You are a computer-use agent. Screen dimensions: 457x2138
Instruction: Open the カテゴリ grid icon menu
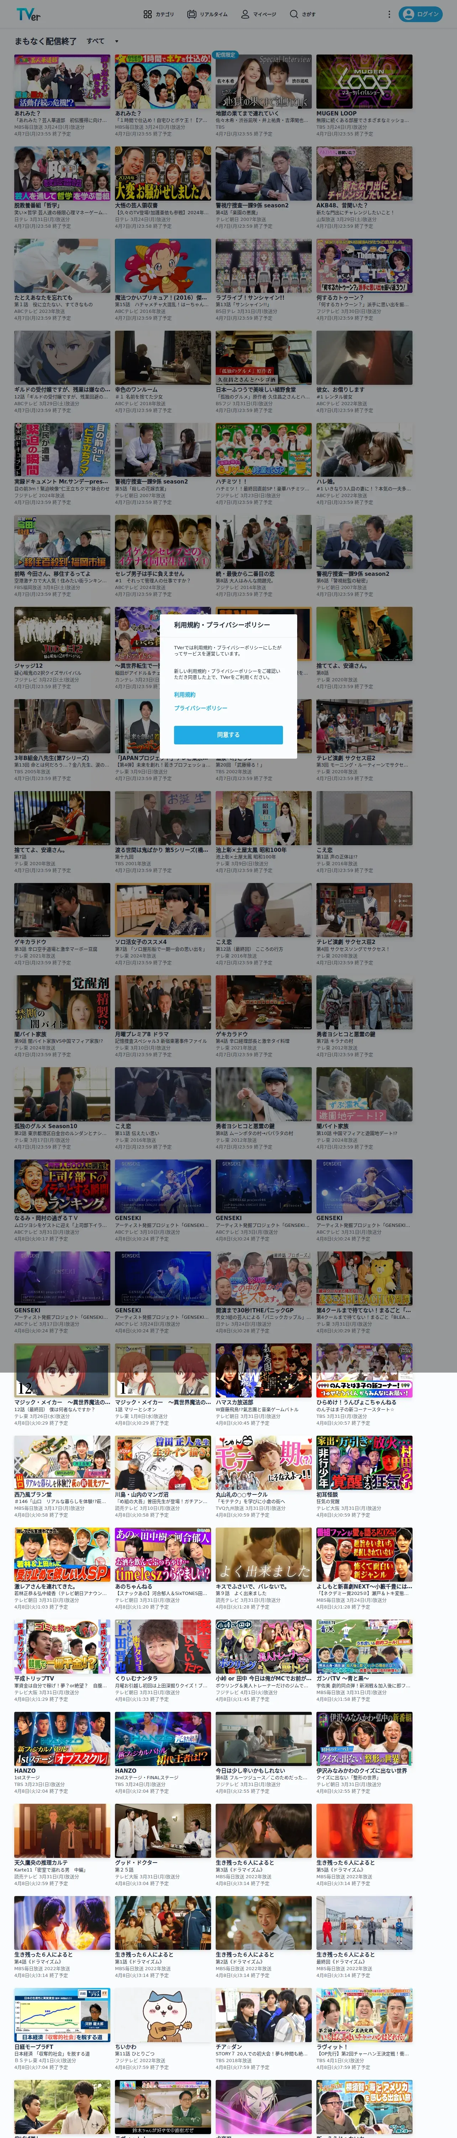click(x=158, y=14)
